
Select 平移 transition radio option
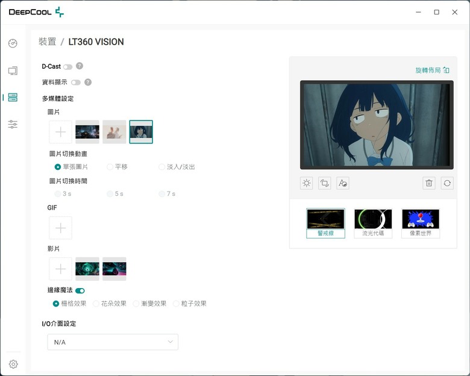coord(117,167)
